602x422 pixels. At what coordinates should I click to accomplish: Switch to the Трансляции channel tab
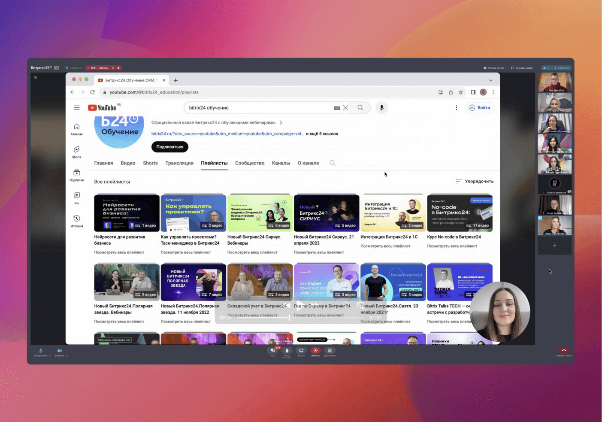(x=179, y=163)
